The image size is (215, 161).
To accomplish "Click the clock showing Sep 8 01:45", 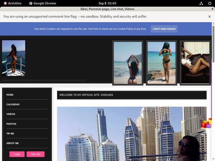I will 107,3.
